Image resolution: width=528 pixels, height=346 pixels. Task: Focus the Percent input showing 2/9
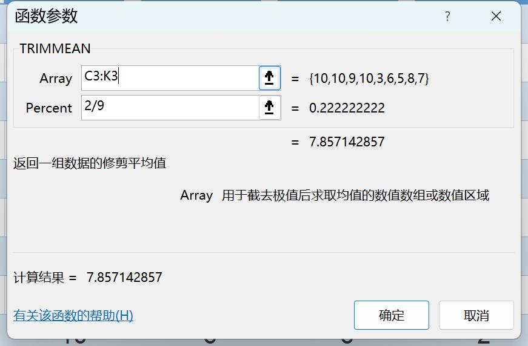170,108
